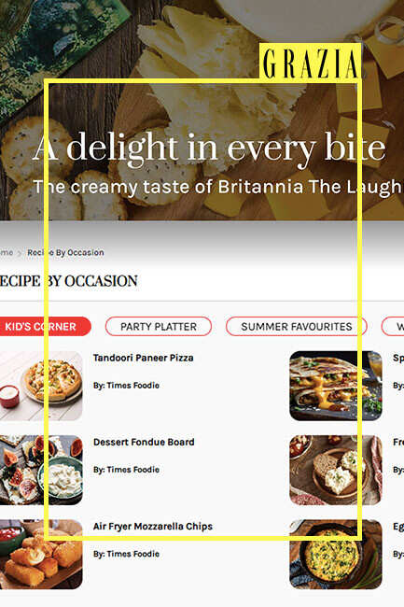Viewport: 404px width, 607px height.
Task: Open the egg frittata skillet thumbnail
Action: pyautogui.click(x=336, y=555)
